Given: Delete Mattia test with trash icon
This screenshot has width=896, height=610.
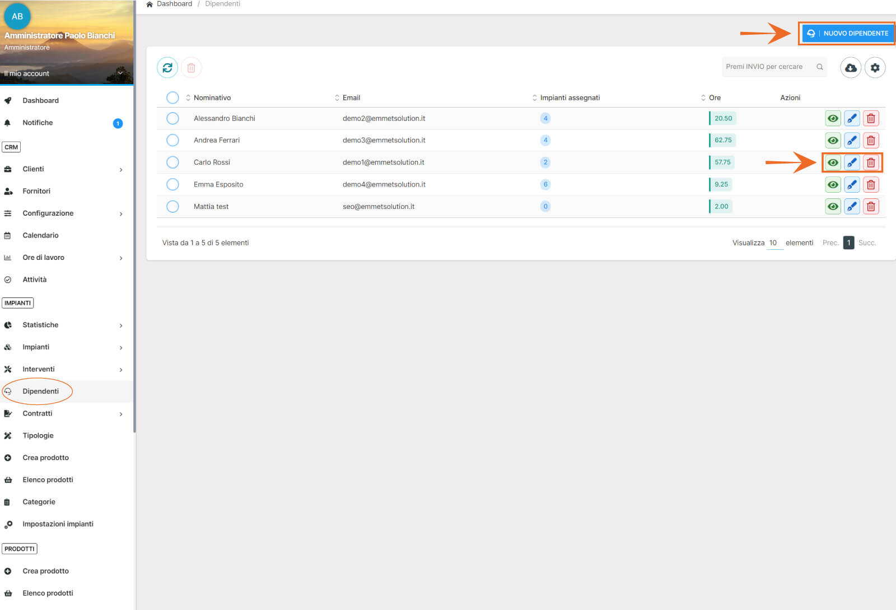Looking at the screenshot, I should 871,207.
